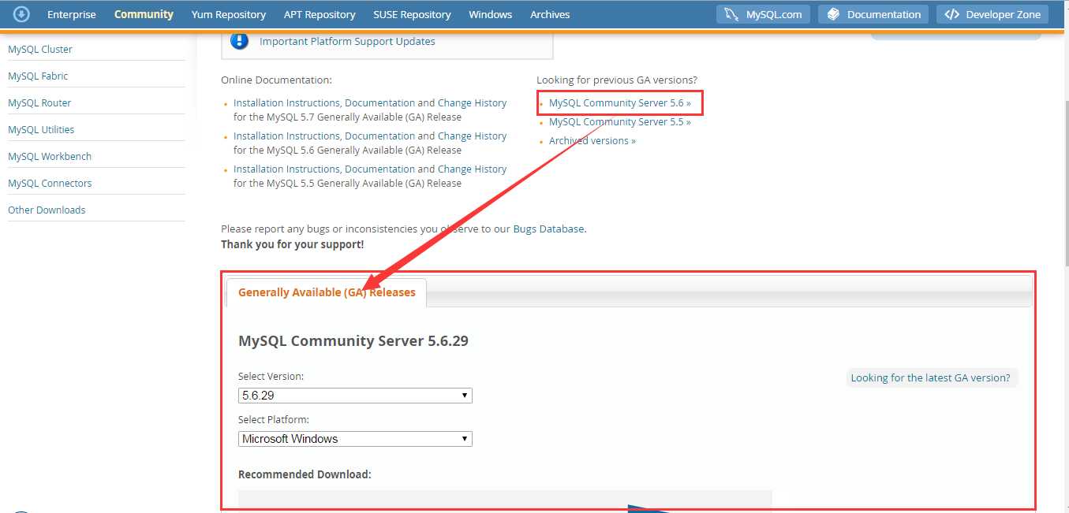Image resolution: width=1069 pixels, height=513 pixels.
Task: Open the Archives navigation item
Action: point(550,14)
